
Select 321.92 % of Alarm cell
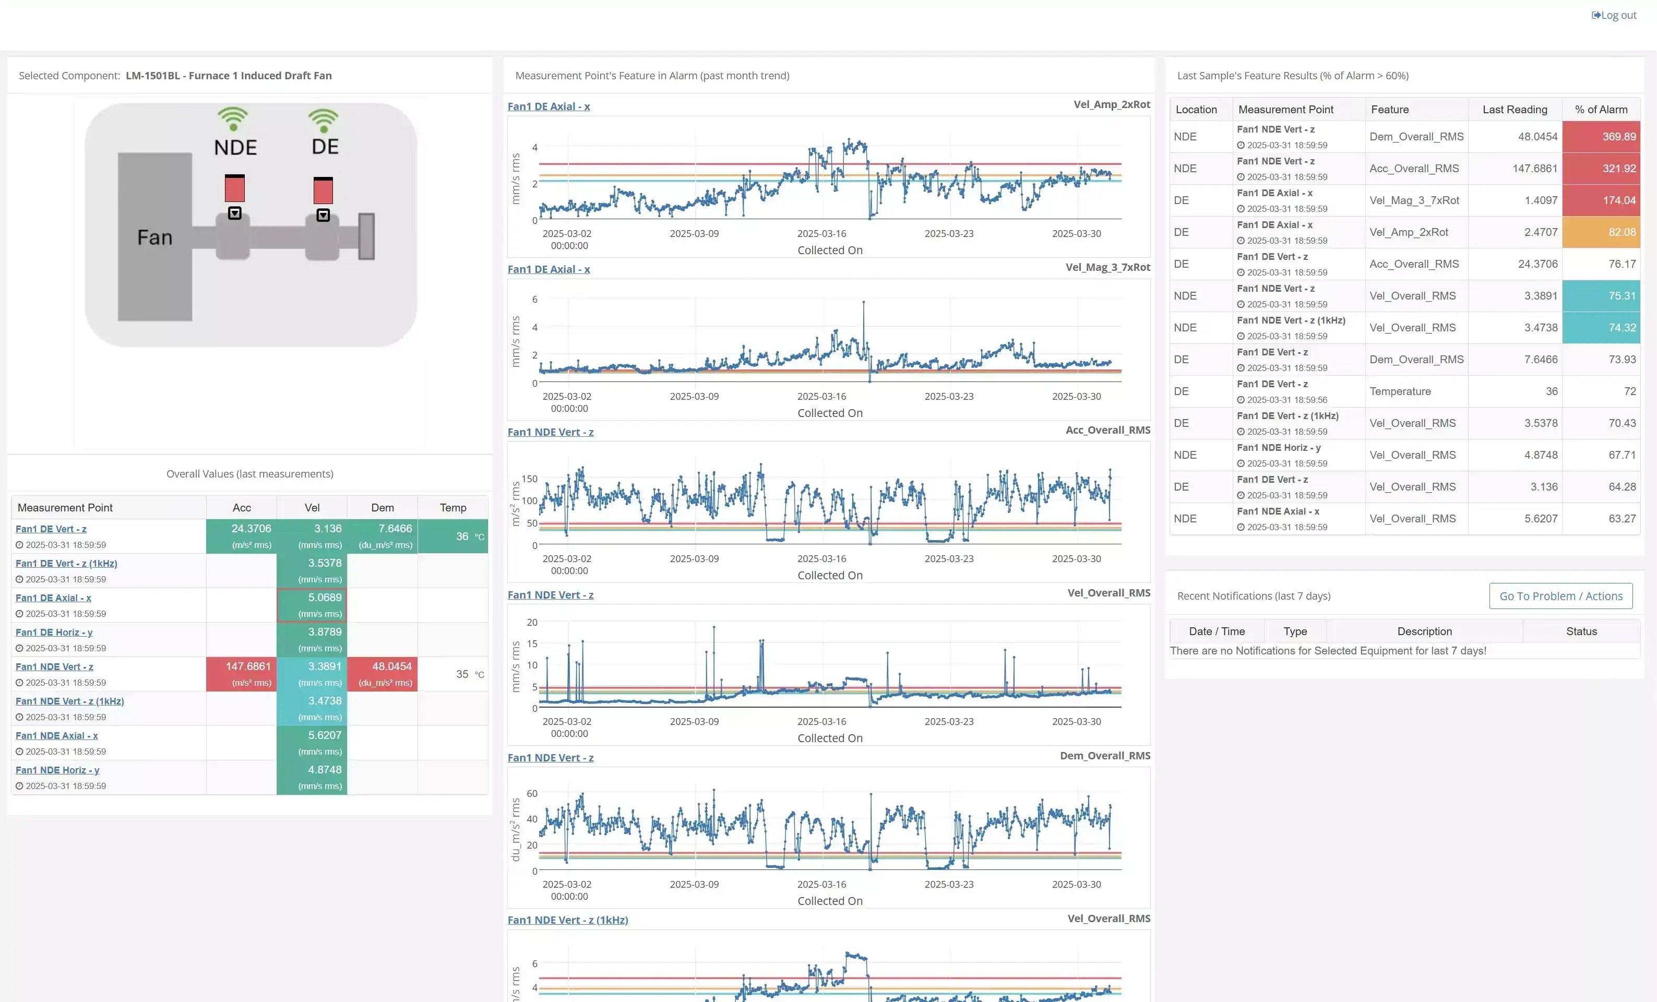tap(1601, 168)
